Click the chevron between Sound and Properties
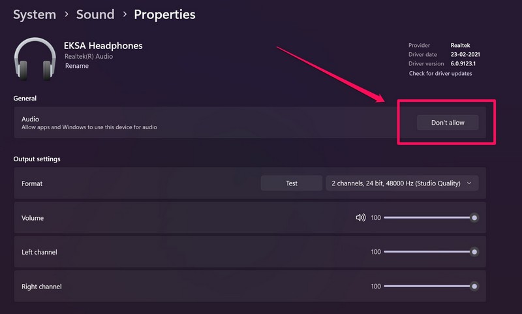The width and height of the screenshot is (522, 314). coord(124,14)
